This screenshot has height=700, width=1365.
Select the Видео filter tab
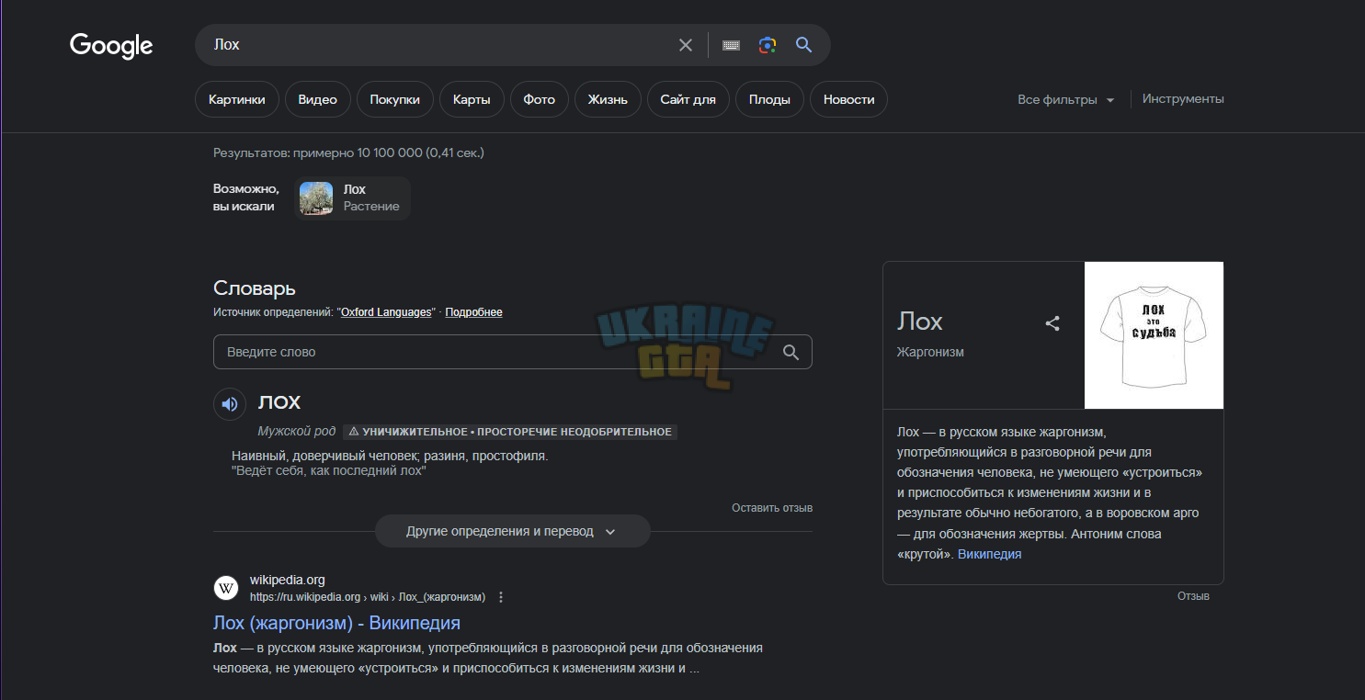[x=318, y=99]
